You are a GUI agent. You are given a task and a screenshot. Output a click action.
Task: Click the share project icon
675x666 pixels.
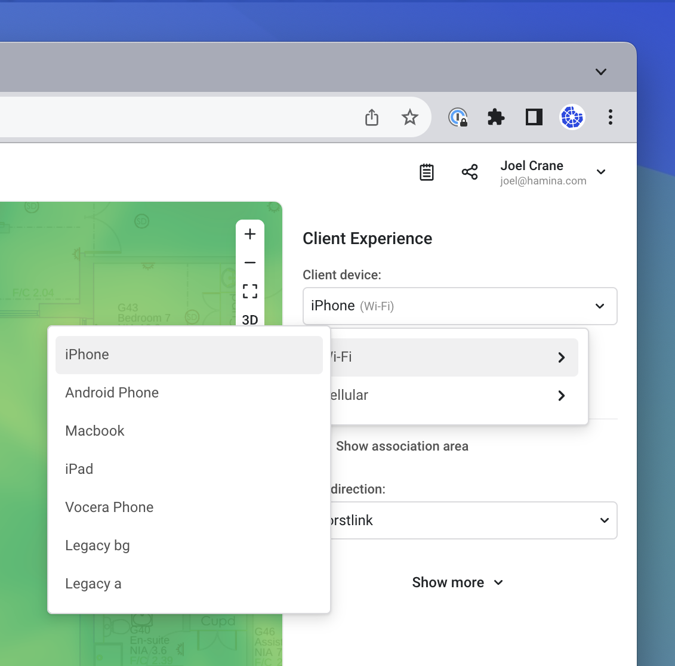point(469,172)
